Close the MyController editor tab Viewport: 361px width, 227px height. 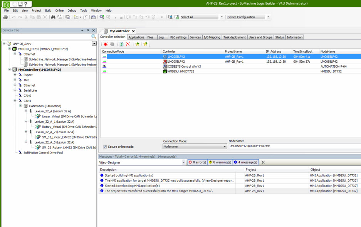point(133,31)
